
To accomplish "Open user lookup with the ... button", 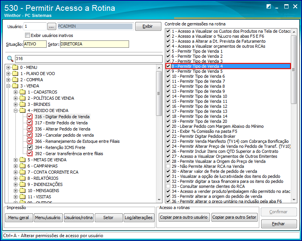I will (x=52, y=26).
